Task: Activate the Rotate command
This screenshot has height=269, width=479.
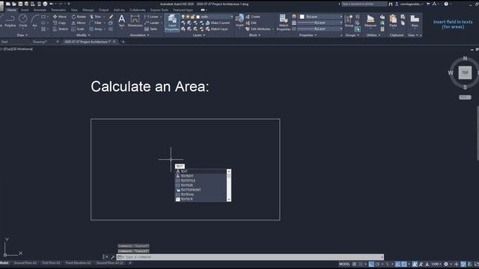Action: tap(79, 16)
